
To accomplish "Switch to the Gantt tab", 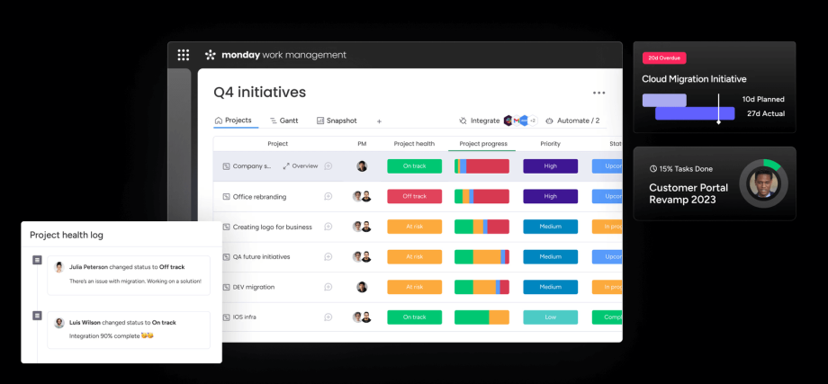I will click(x=283, y=121).
